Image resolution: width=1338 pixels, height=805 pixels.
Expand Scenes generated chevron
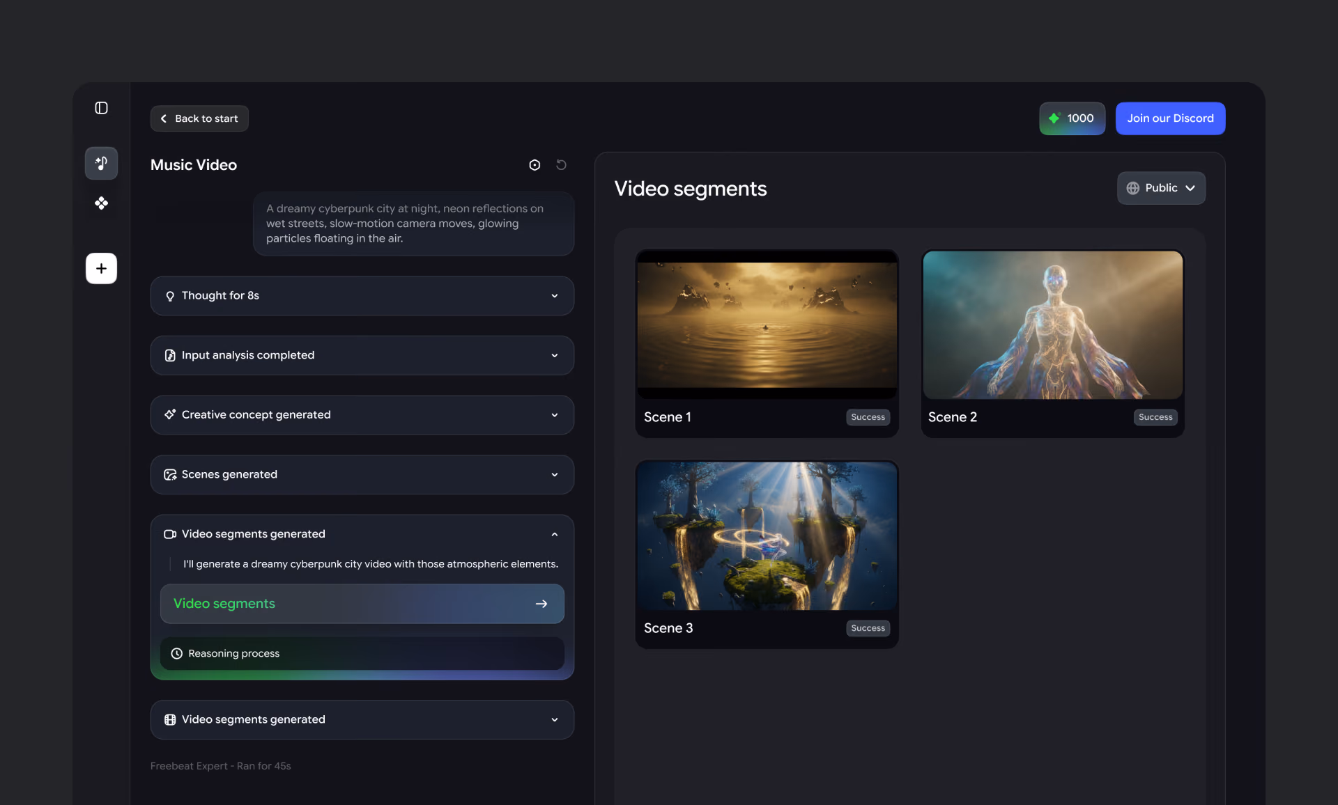pyautogui.click(x=555, y=475)
